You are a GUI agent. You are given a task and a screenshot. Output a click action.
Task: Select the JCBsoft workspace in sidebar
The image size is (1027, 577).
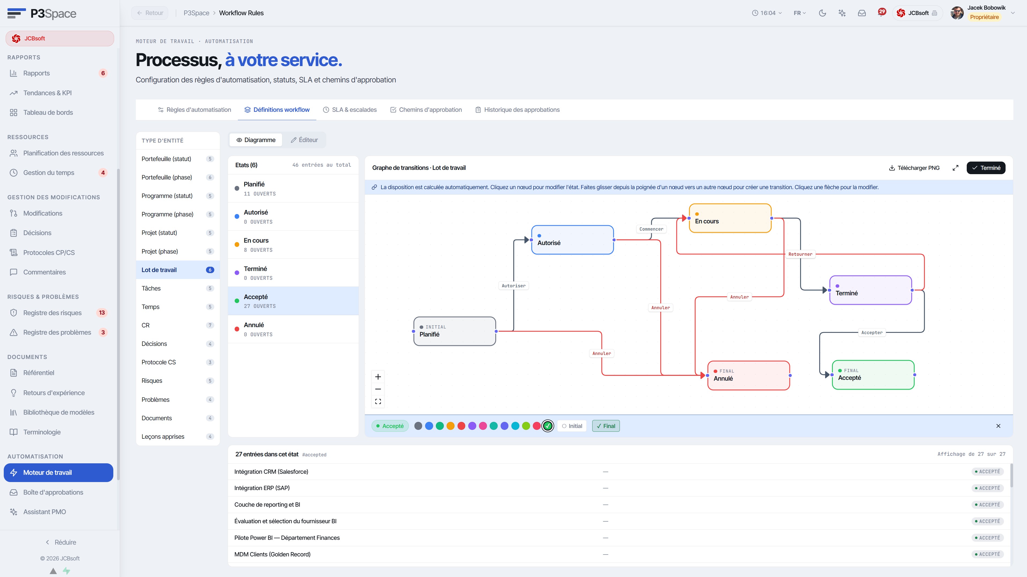point(60,38)
